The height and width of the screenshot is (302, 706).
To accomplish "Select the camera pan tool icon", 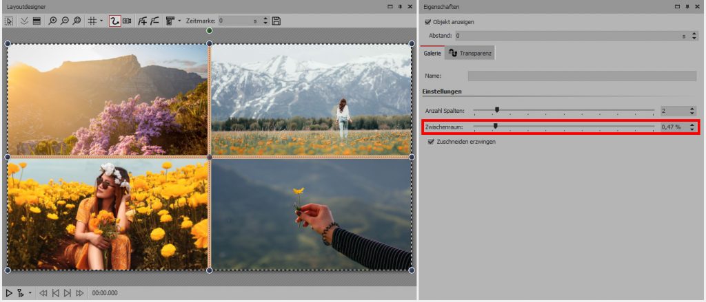I will pyautogui.click(x=128, y=21).
